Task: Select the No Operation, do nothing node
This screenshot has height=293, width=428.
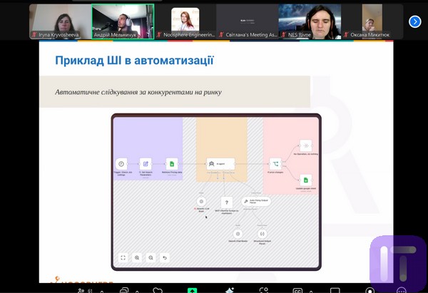Action: tap(306, 145)
